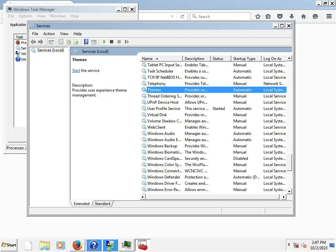Click the green Start Service play icon

point(104,42)
